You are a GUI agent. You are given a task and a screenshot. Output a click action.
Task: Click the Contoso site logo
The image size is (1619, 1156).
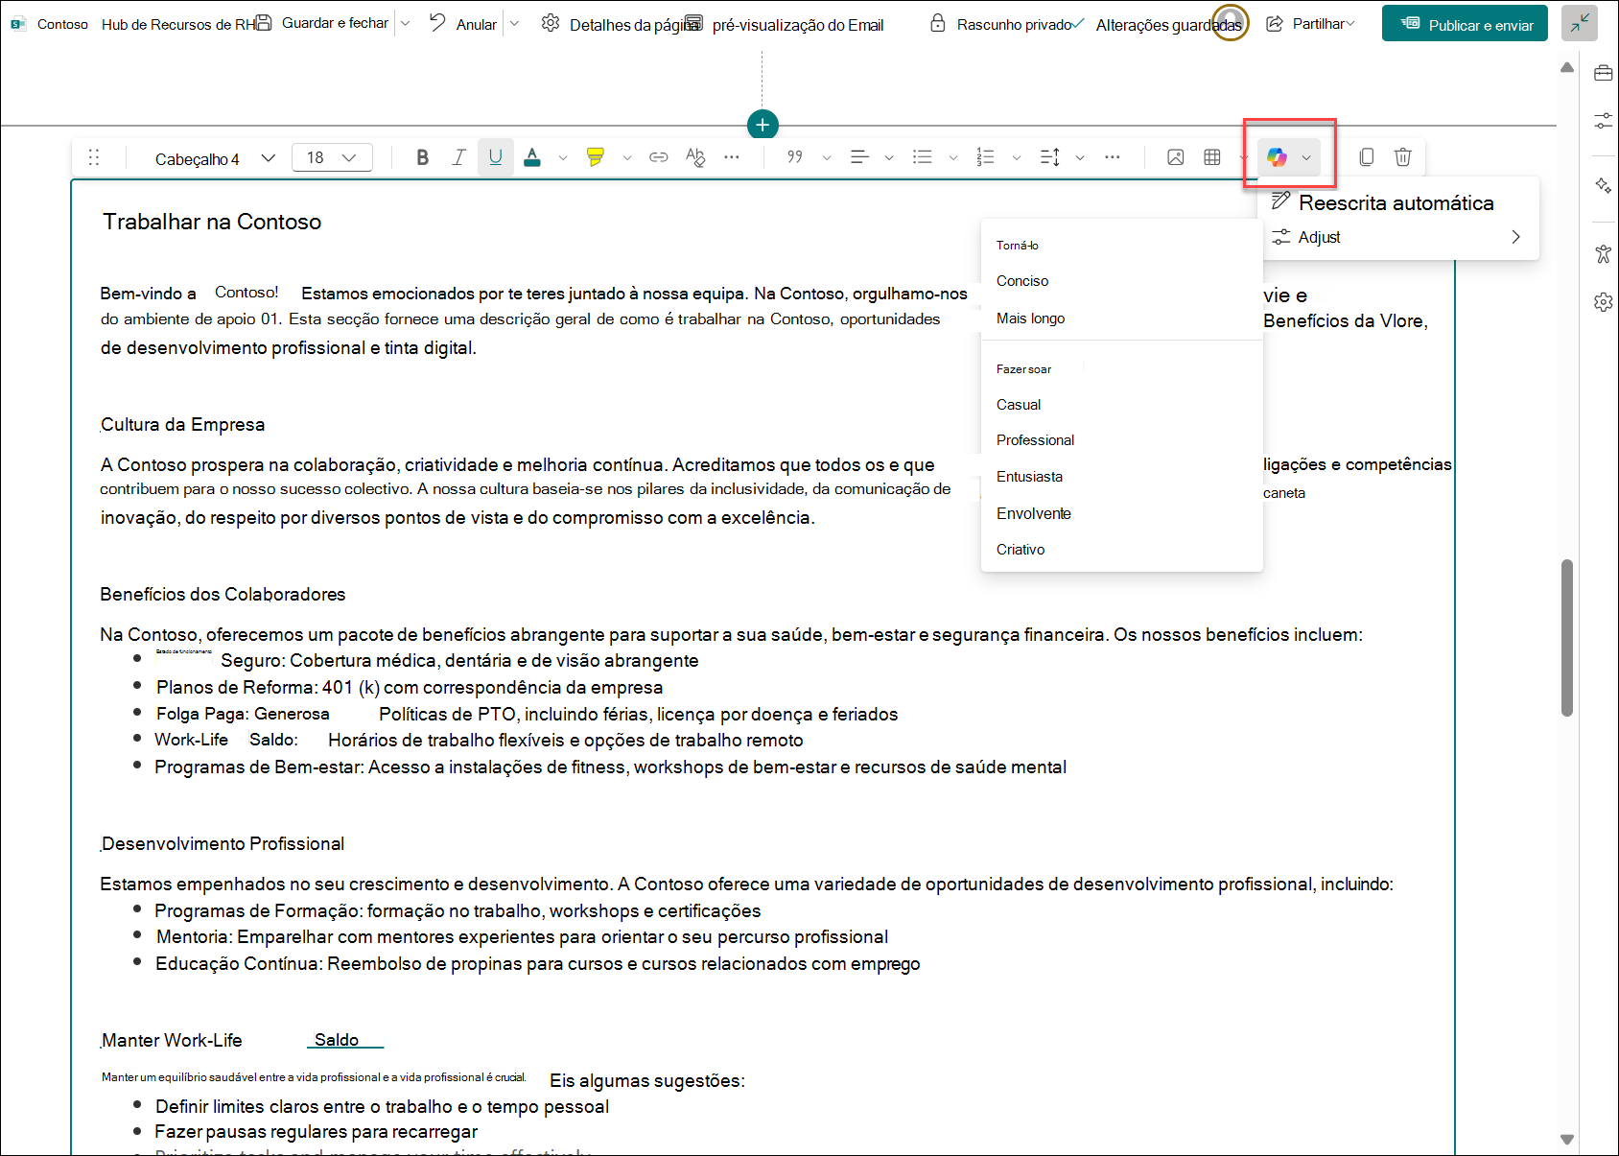coord(18,24)
